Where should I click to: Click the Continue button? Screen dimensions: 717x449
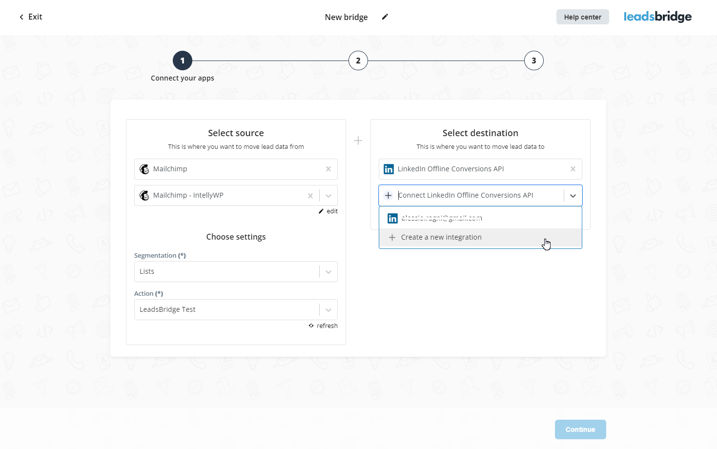pyautogui.click(x=580, y=429)
